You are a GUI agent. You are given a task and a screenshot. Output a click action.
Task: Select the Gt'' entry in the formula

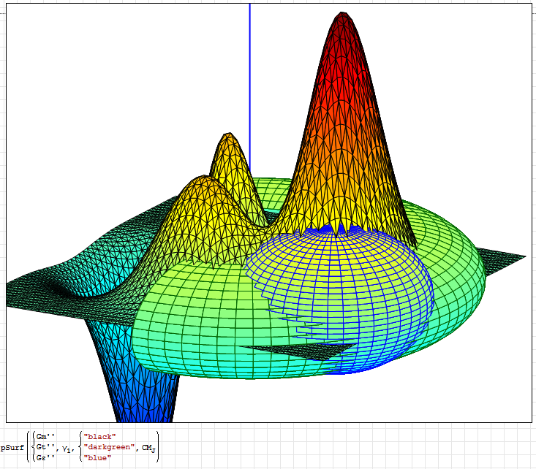pyautogui.click(x=46, y=446)
